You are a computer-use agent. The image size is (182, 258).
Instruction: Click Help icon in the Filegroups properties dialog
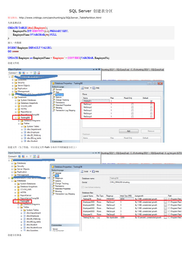[94, 88]
